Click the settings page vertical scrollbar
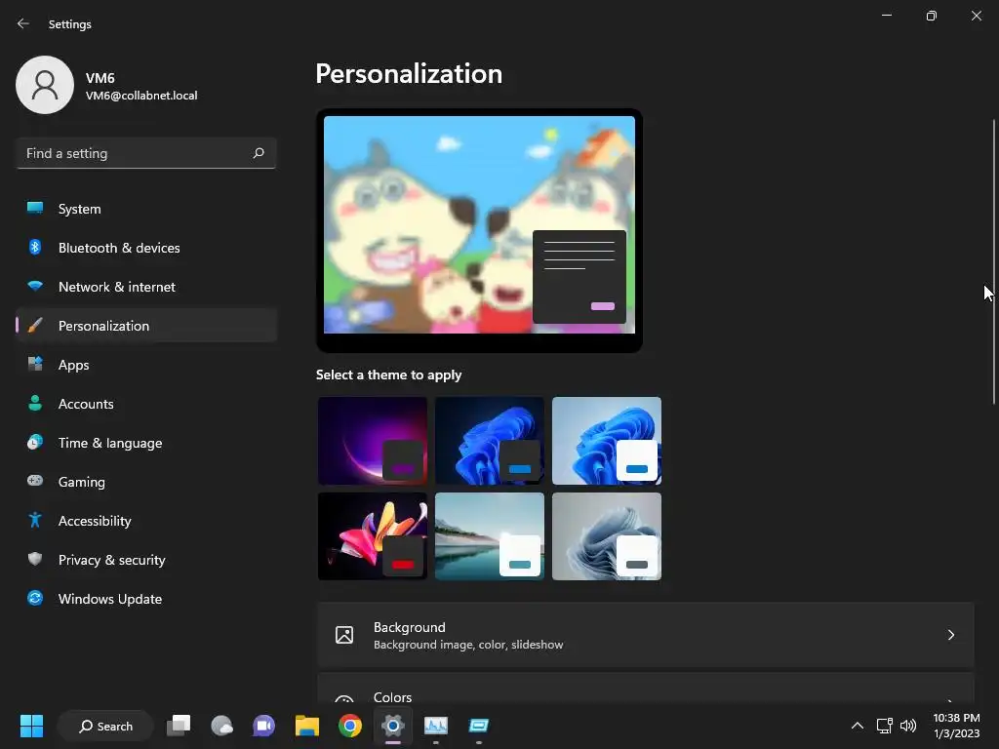This screenshot has height=749, width=999. pos(994,261)
